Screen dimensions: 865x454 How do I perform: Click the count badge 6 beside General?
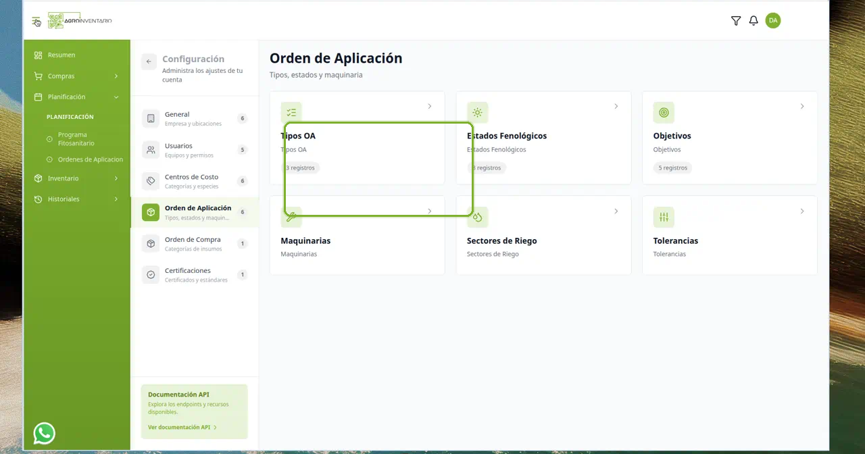pyautogui.click(x=243, y=119)
